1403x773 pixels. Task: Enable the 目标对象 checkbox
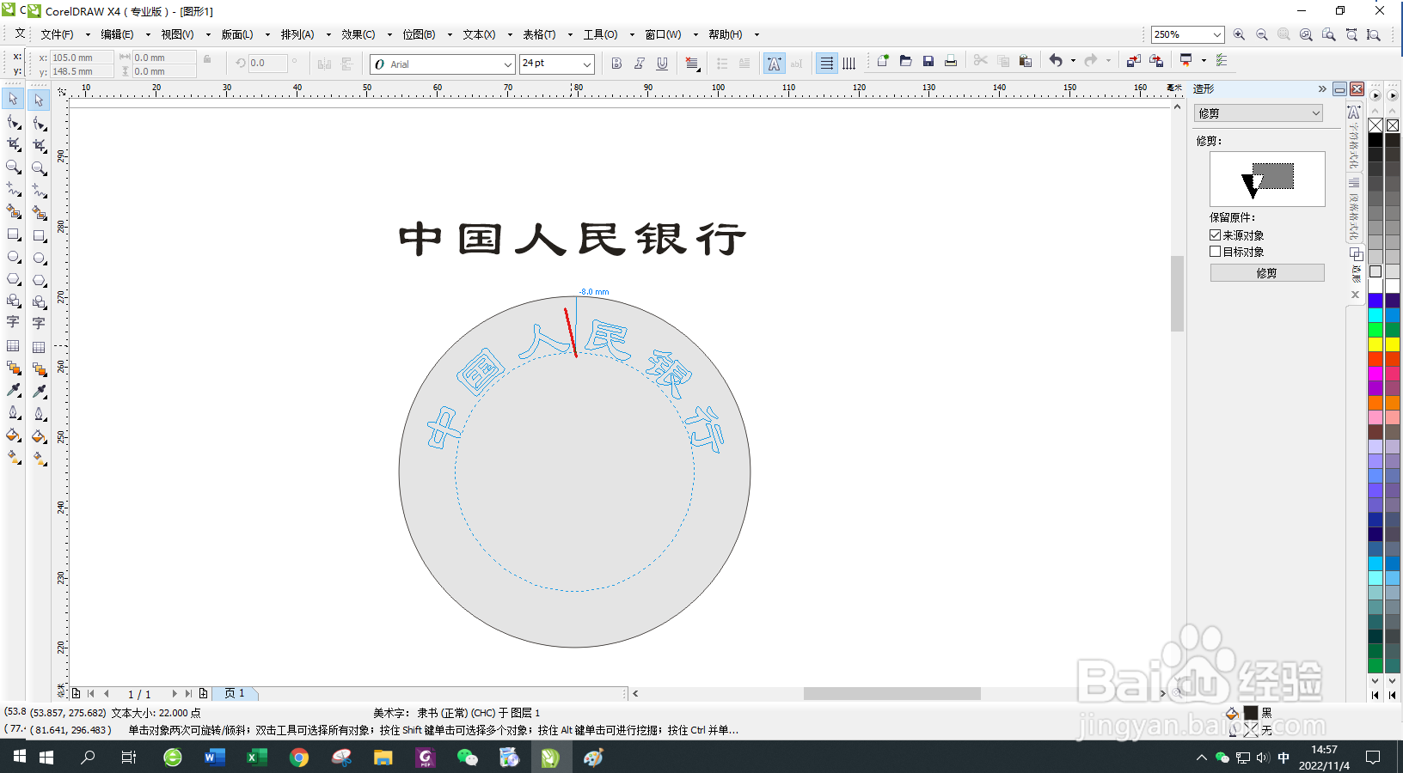pos(1215,252)
